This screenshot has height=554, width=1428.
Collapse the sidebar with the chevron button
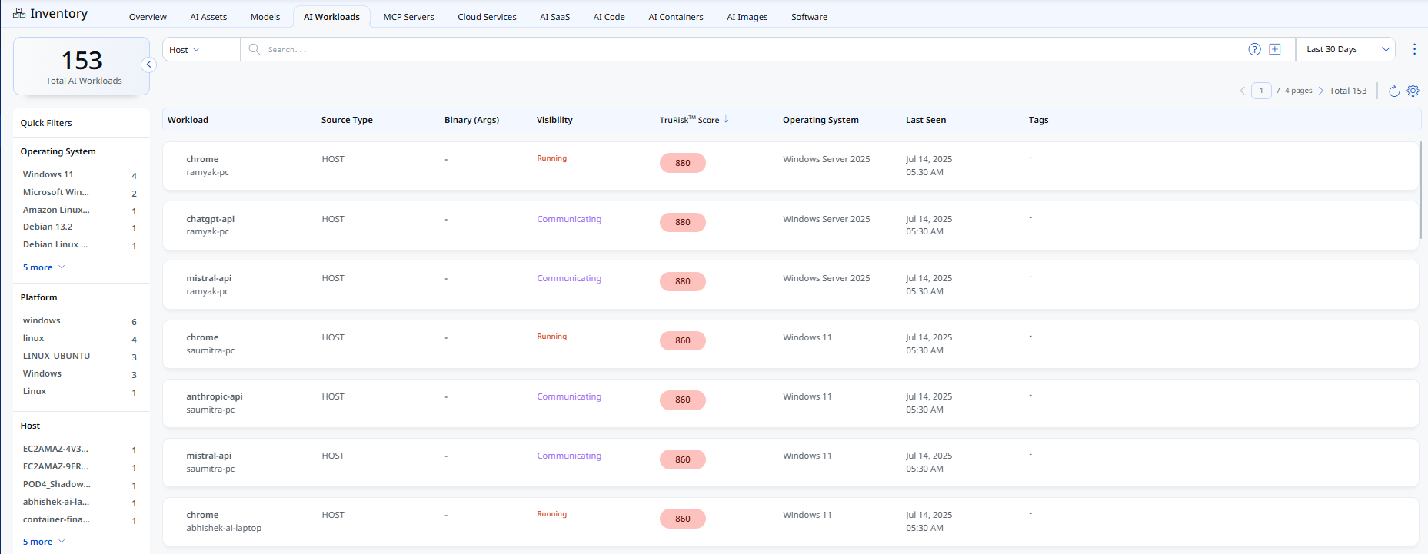(149, 65)
